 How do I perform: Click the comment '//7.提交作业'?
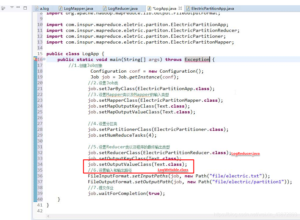point(101,188)
